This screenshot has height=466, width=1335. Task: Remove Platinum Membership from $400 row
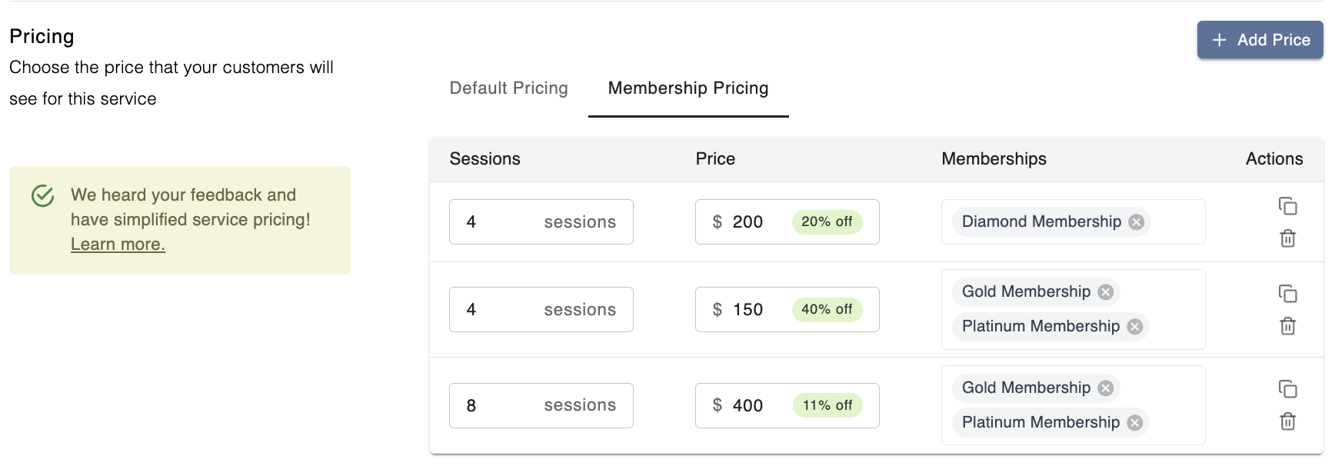tap(1135, 423)
